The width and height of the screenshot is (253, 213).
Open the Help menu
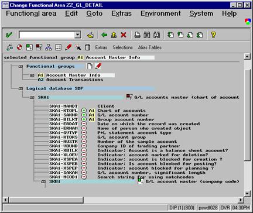click(229, 13)
